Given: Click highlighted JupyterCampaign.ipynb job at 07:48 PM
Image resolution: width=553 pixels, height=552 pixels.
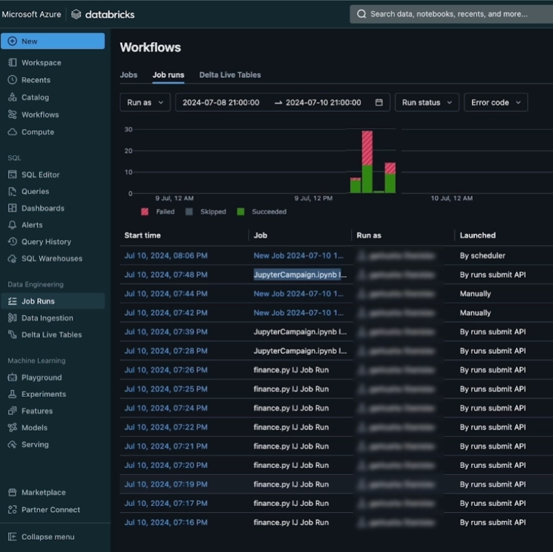Looking at the screenshot, I should pos(300,275).
